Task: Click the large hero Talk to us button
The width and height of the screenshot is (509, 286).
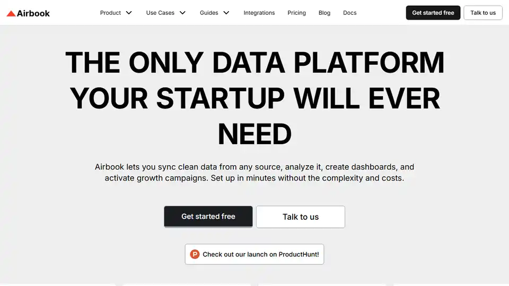Action: (x=301, y=217)
